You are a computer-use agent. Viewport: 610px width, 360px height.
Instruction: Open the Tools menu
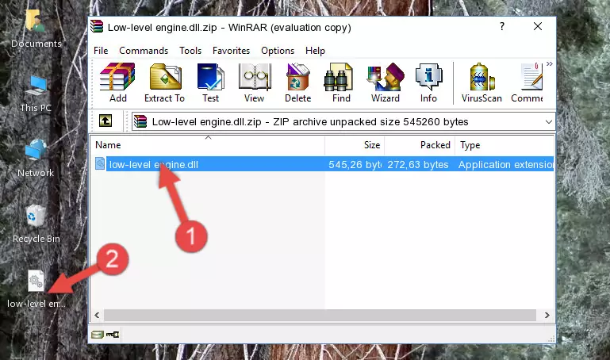[190, 51]
